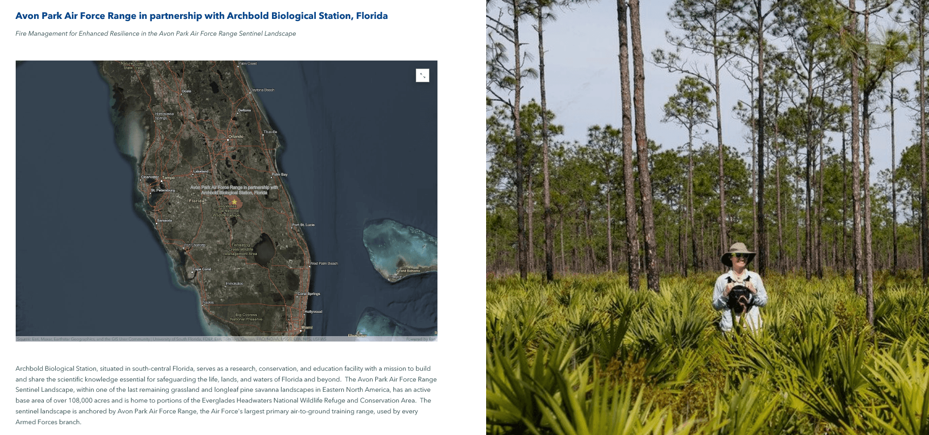Click the Tampa label on the map
The image size is (929, 435).
tap(168, 178)
